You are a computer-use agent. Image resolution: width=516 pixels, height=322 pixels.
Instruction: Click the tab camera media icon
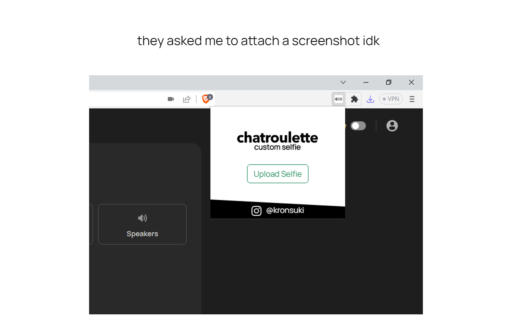171,99
